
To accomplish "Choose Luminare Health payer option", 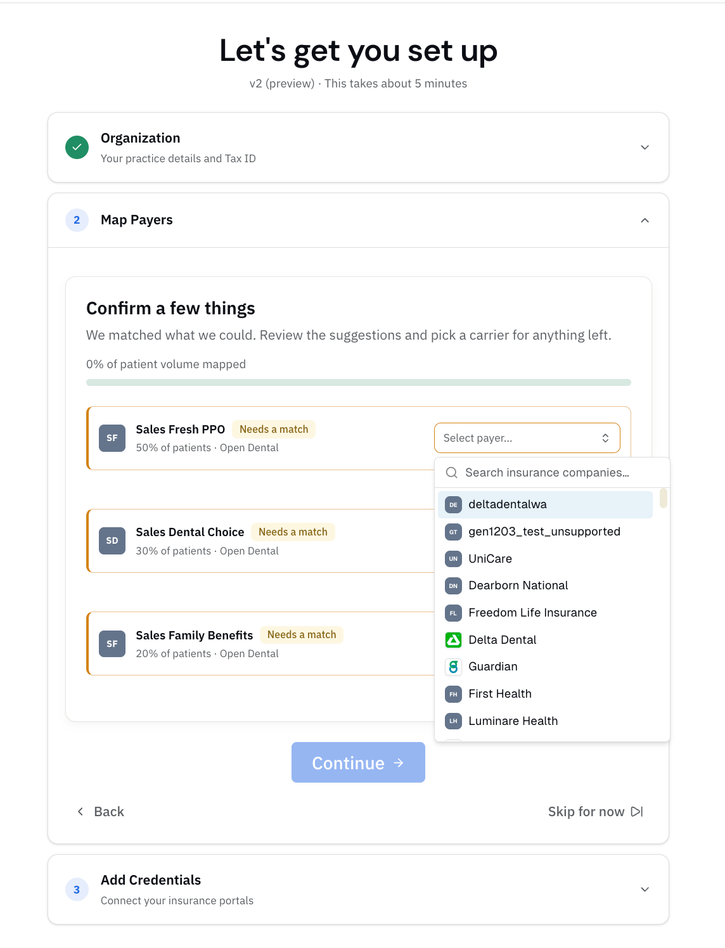I will coord(545,721).
